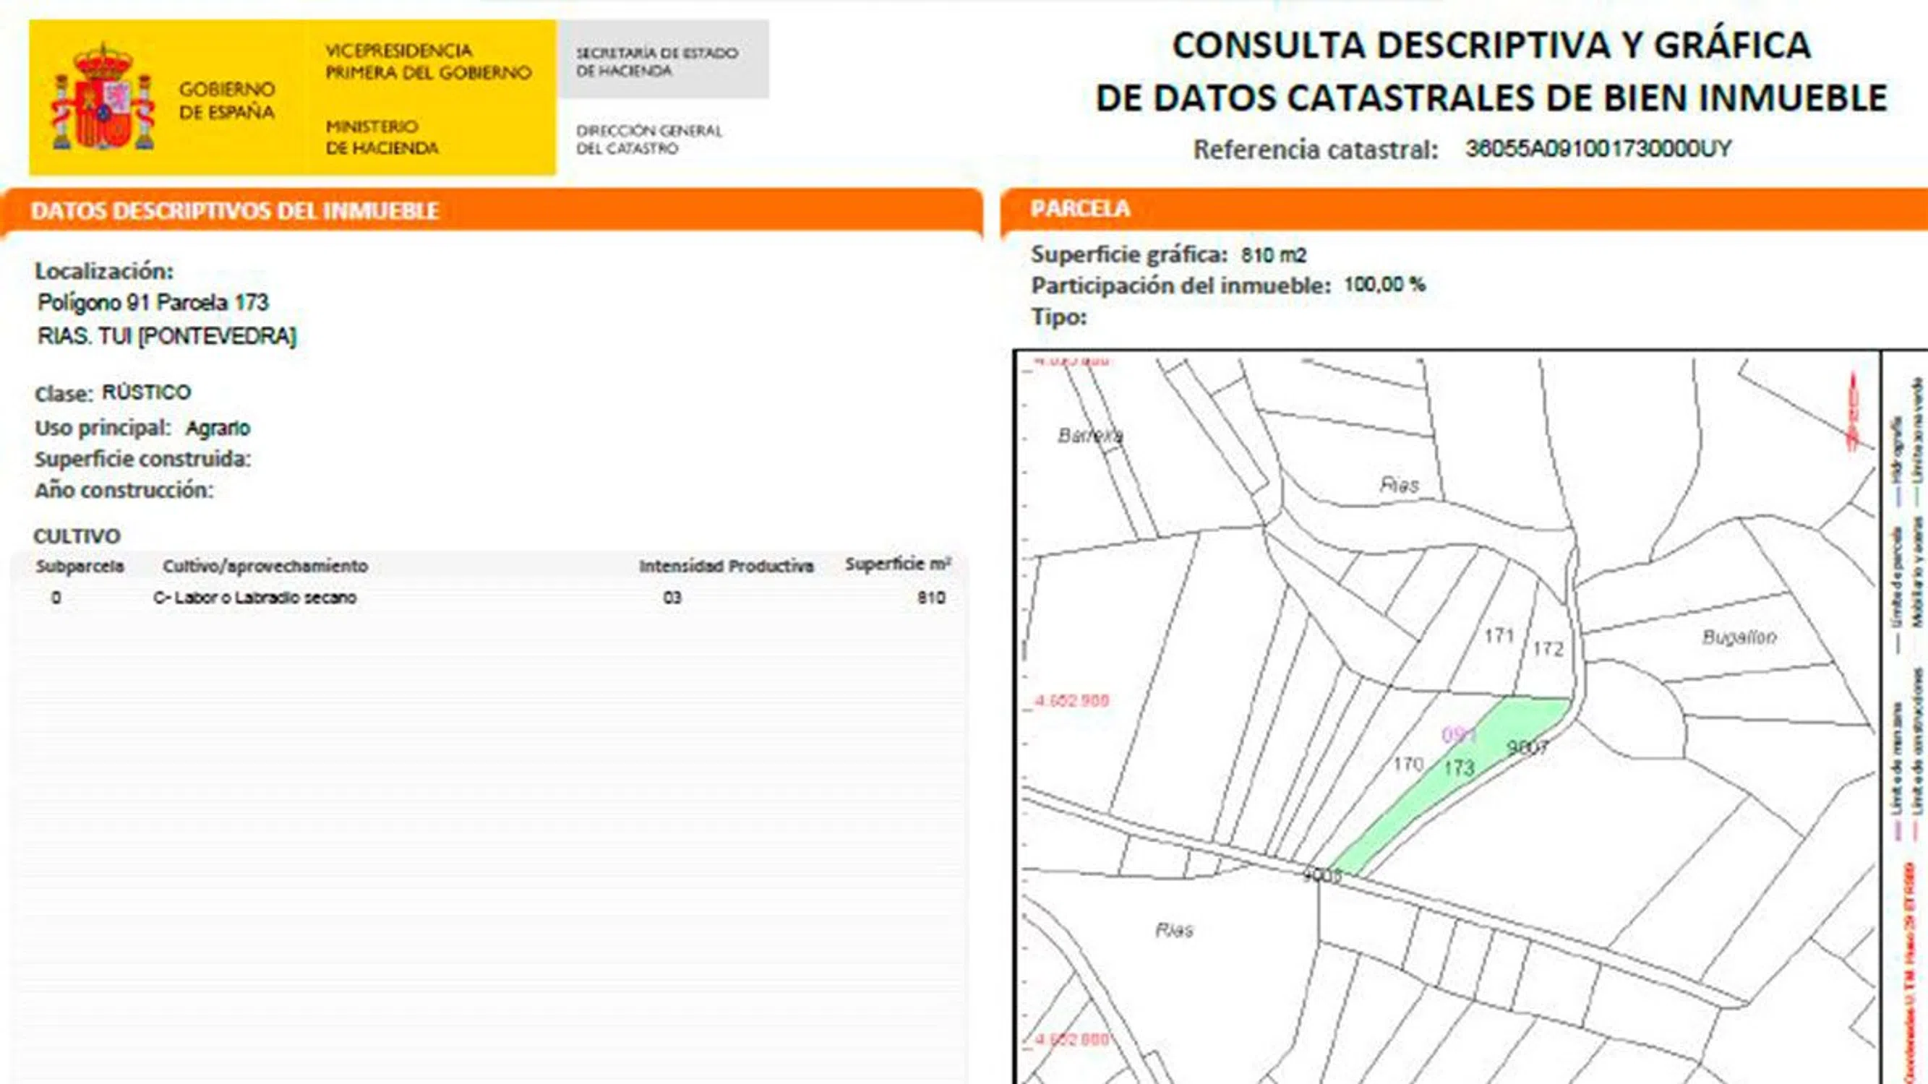Select the Parcela section header

click(x=1079, y=208)
